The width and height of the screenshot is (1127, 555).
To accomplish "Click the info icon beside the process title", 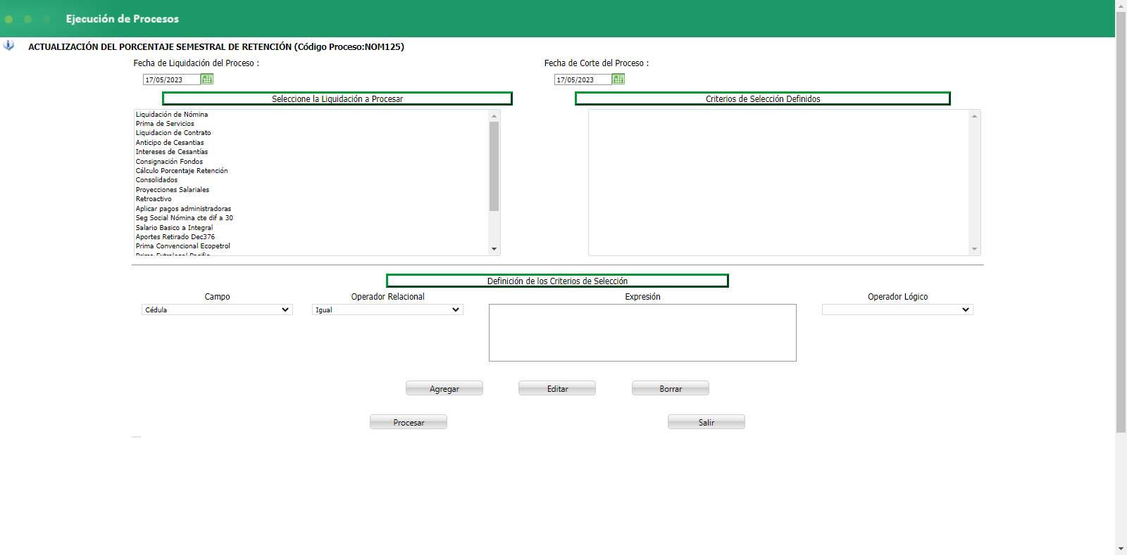I will pos(8,46).
